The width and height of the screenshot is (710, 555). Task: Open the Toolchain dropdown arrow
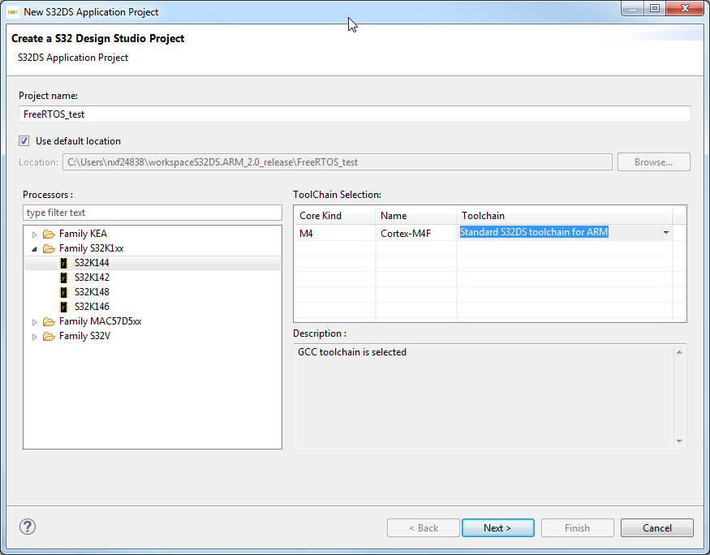coord(666,232)
